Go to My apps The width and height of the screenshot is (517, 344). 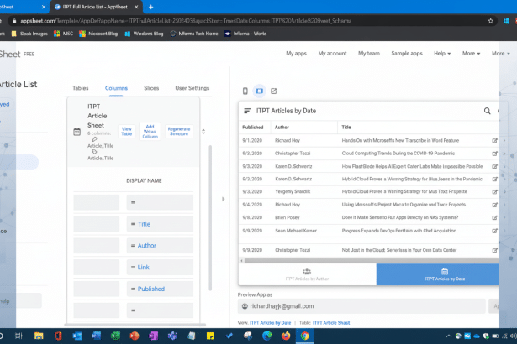pyautogui.click(x=296, y=54)
